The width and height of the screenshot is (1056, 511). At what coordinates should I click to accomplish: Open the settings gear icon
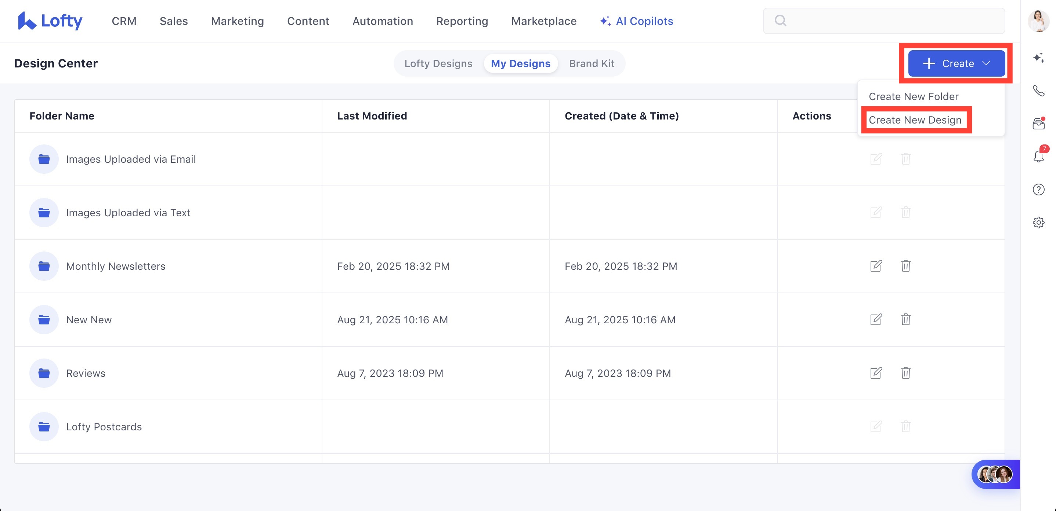coord(1038,223)
